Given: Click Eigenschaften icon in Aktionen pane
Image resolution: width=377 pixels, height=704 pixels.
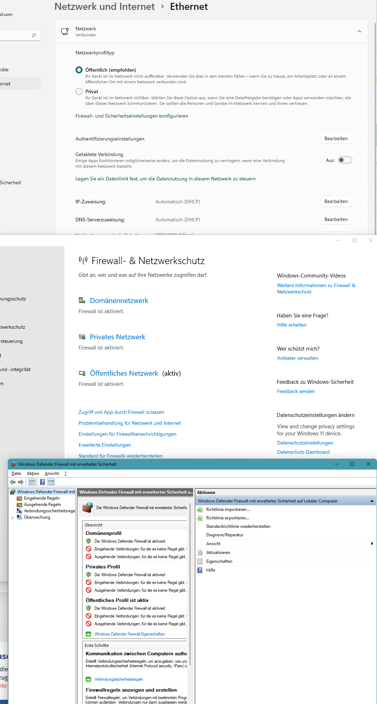Looking at the screenshot, I should [200, 561].
